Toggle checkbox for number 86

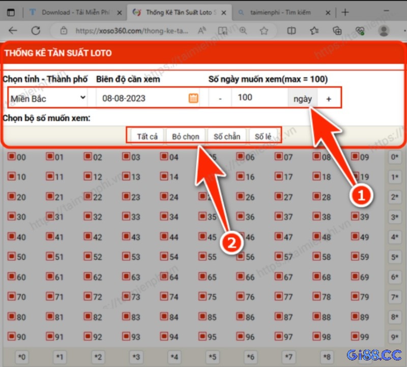tap(240, 316)
